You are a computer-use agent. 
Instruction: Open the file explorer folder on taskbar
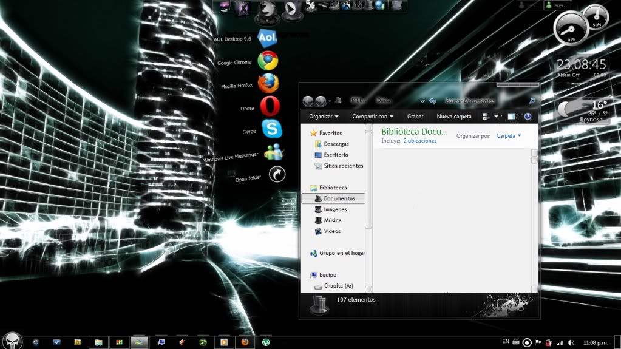tap(98, 342)
